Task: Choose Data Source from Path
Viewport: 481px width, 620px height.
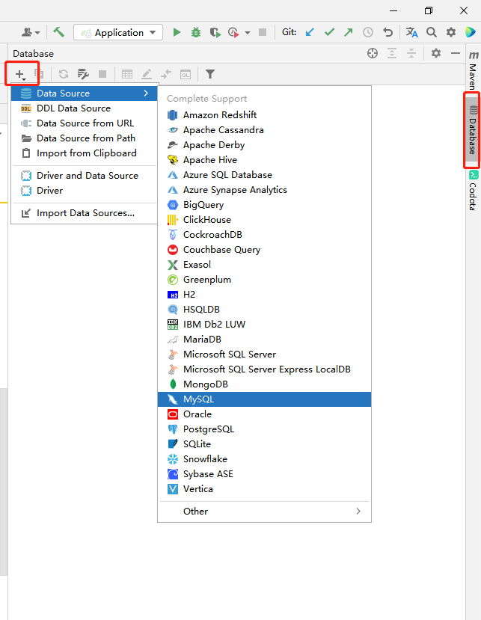Action: 84,138
